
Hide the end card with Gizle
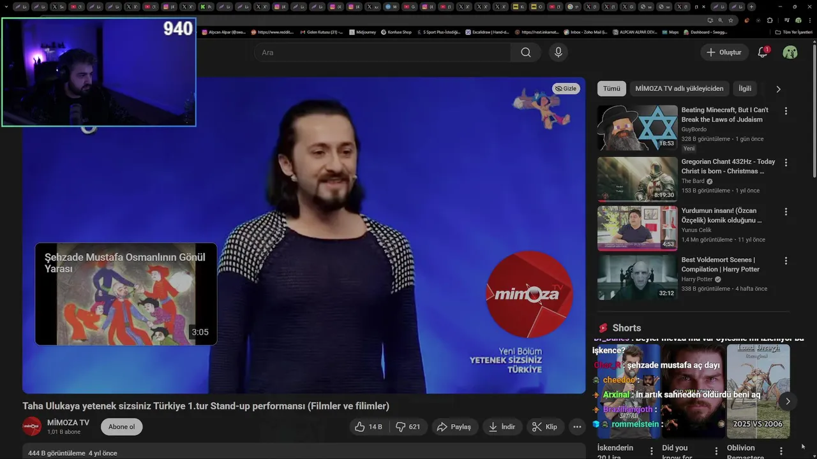pos(566,89)
